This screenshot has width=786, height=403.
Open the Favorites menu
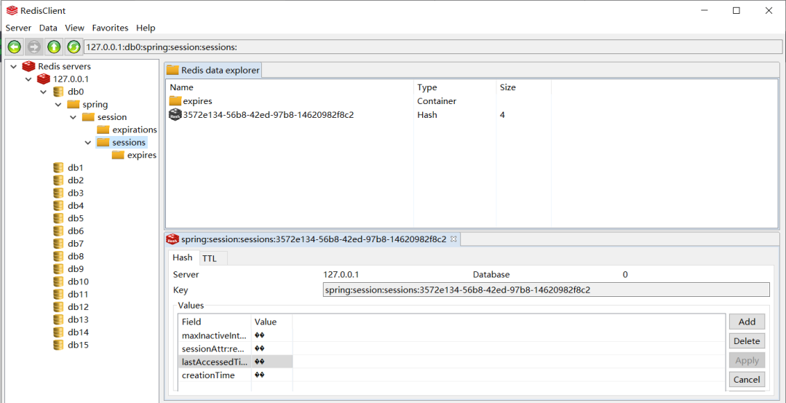tap(111, 28)
